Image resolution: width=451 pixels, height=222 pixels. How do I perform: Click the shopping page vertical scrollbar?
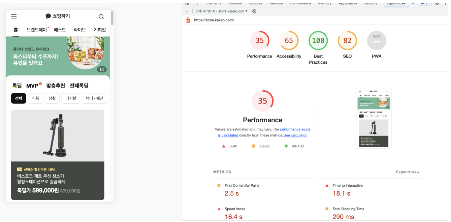point(112,18)
